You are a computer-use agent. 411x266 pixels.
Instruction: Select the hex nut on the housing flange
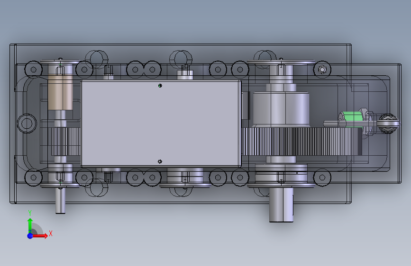coord(322,70)
